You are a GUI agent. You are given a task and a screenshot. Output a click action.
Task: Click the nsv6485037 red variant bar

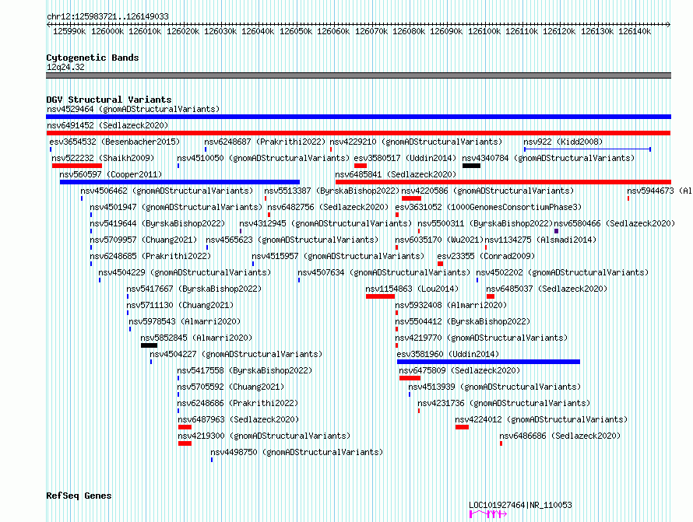[x=491, y=296]
